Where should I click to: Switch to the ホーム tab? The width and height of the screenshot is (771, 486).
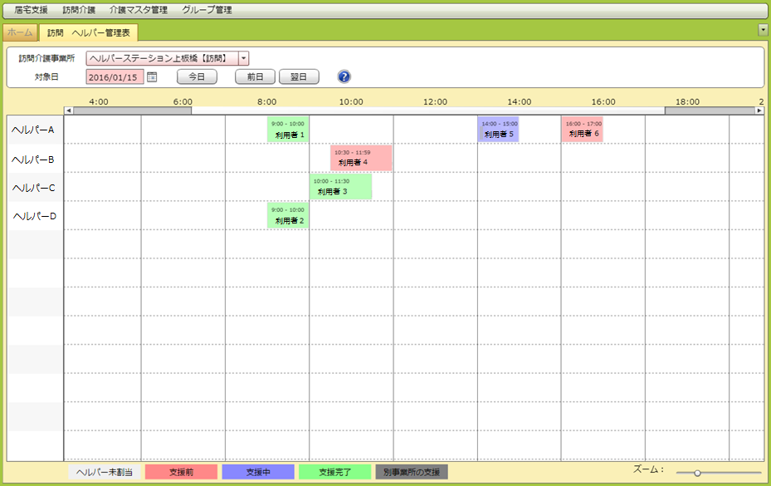coord(20,32)
